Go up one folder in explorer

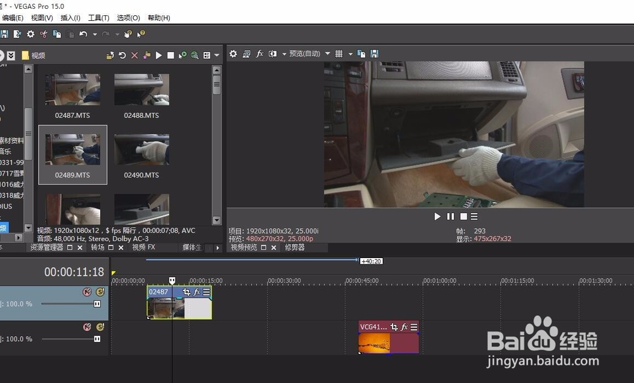point(110,55)
